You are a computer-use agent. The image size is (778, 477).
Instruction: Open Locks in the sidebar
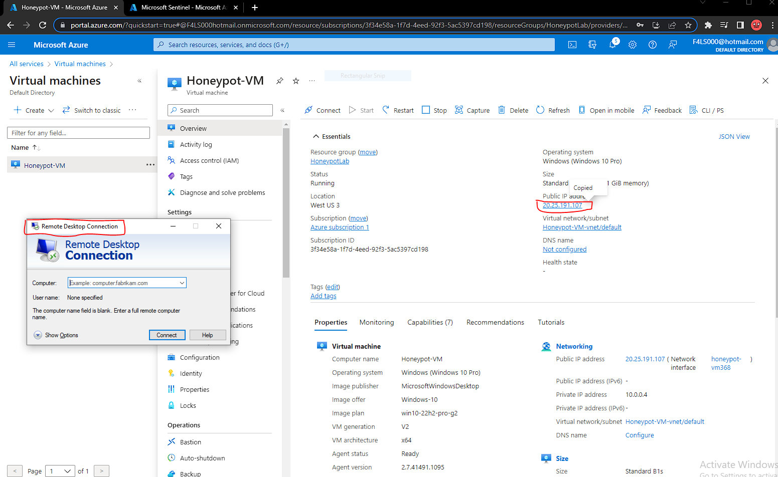click(188, 405)
